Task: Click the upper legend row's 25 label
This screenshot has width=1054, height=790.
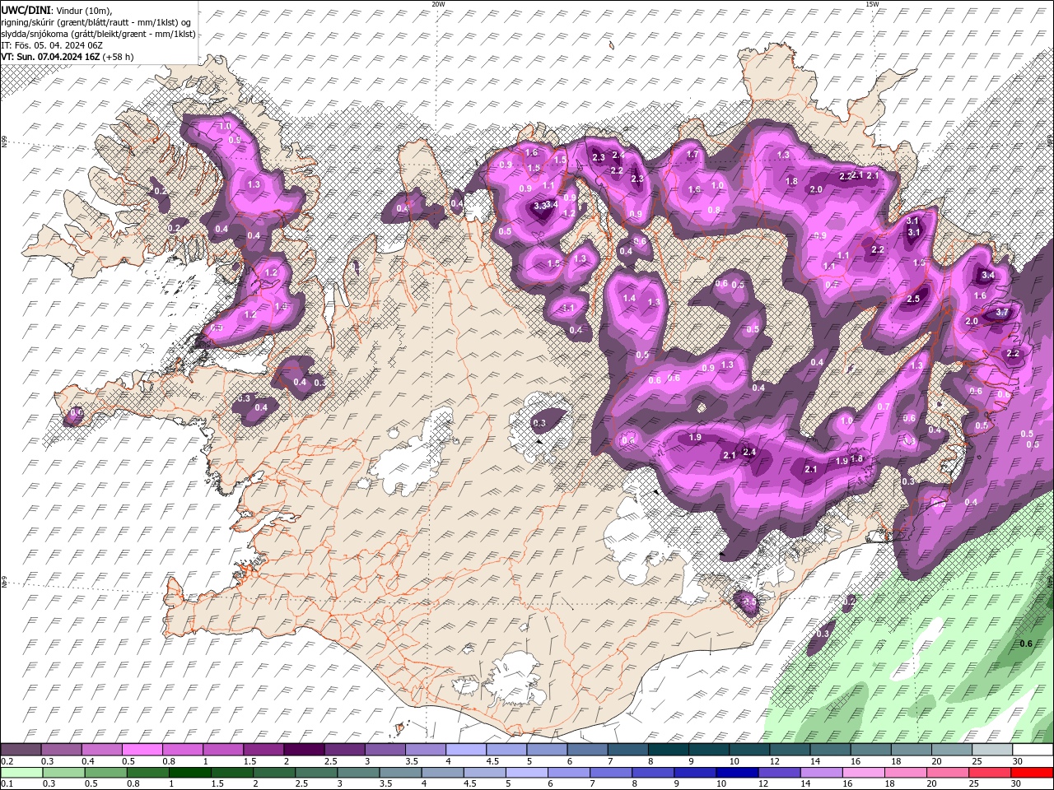Action: click(976, 762)
